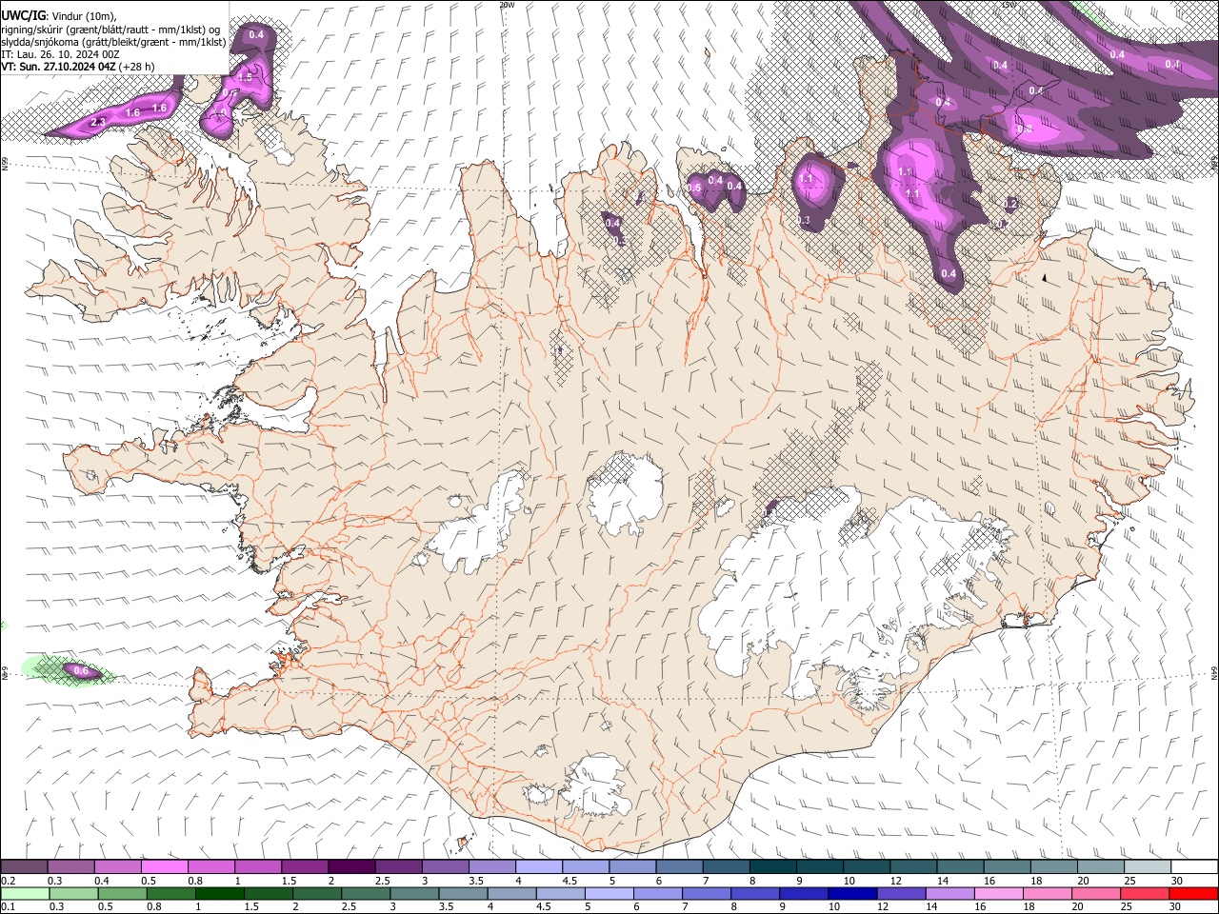Select the palest green 0.1 swatch in lower scale
The image size is (1219, 914).
(26, 893)
